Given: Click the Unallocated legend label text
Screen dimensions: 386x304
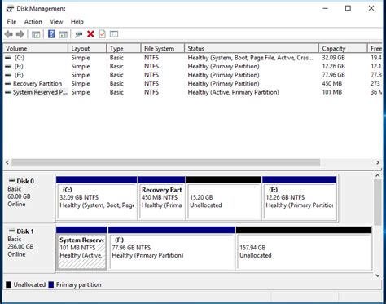Looking at the screenshot, I should click(29, 284).
